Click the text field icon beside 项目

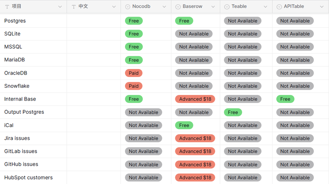click(x=7, y=7)
